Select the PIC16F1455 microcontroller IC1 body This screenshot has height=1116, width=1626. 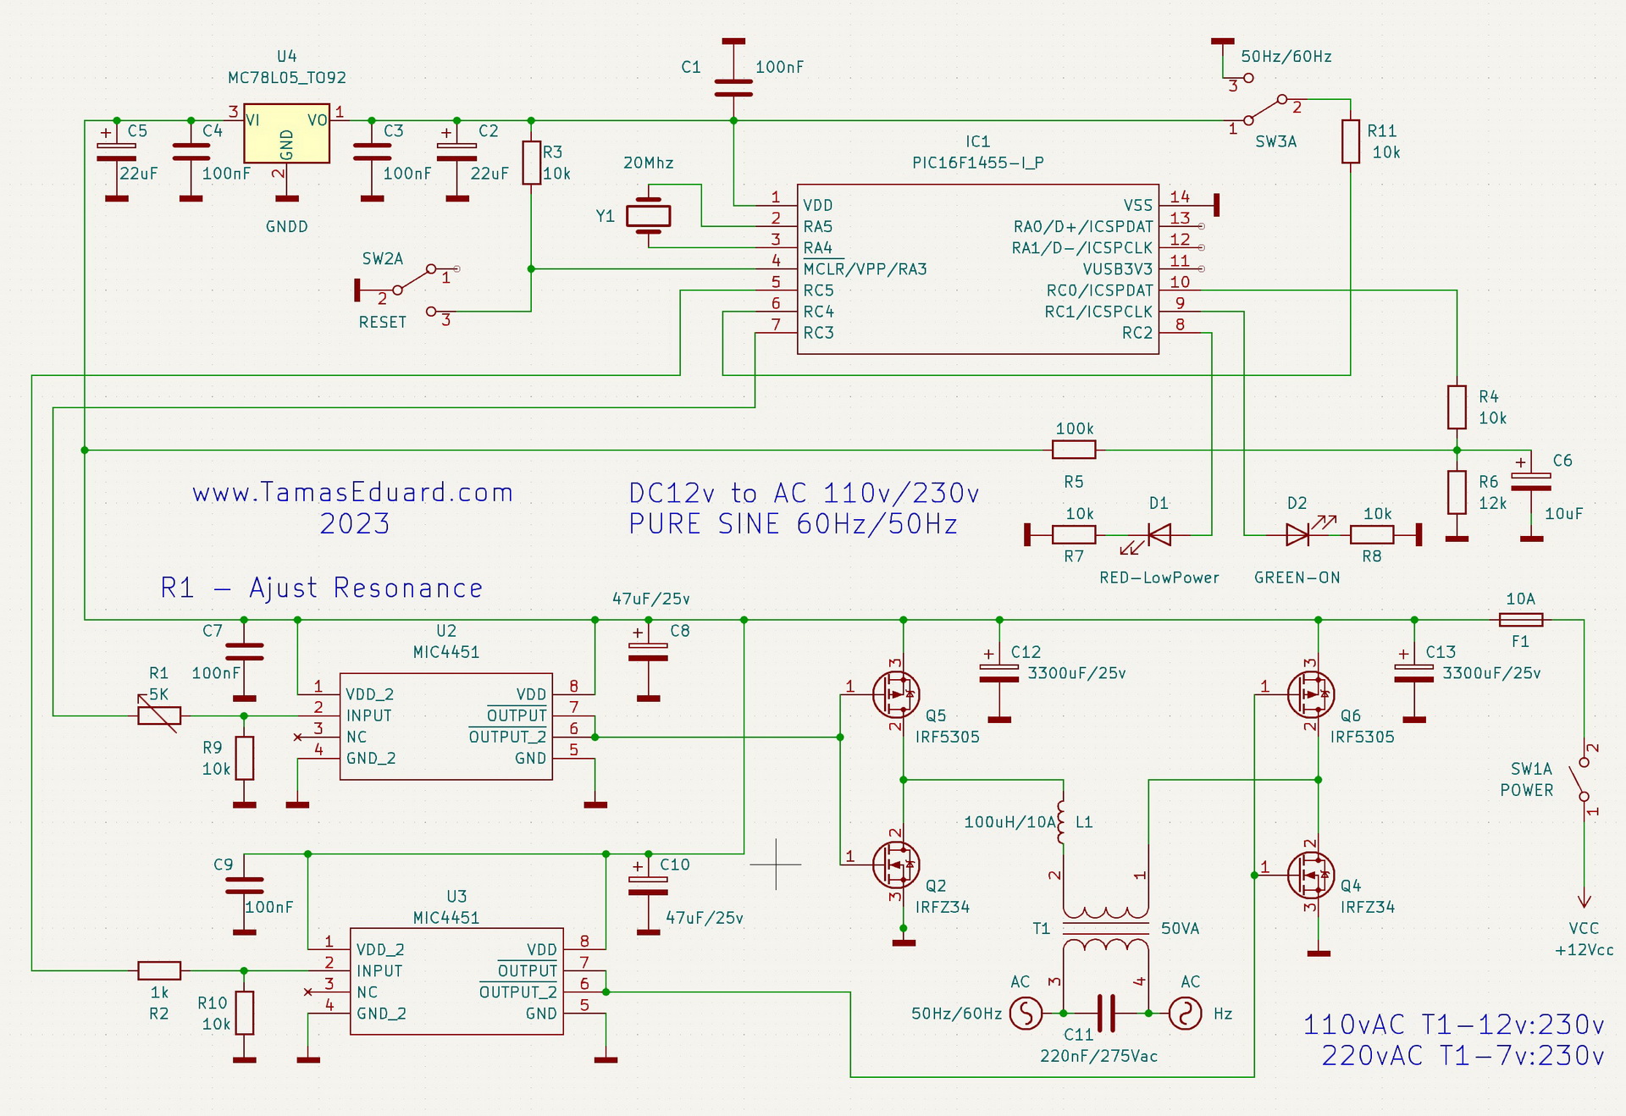[977, 268]
